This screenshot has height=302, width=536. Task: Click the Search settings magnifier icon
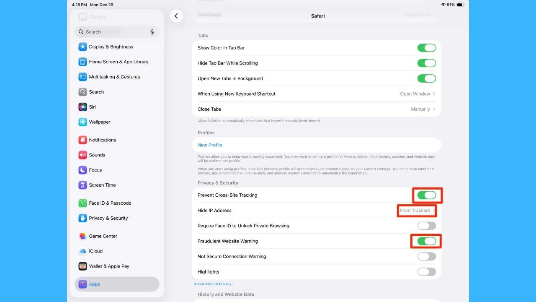[x=82, y=92]
